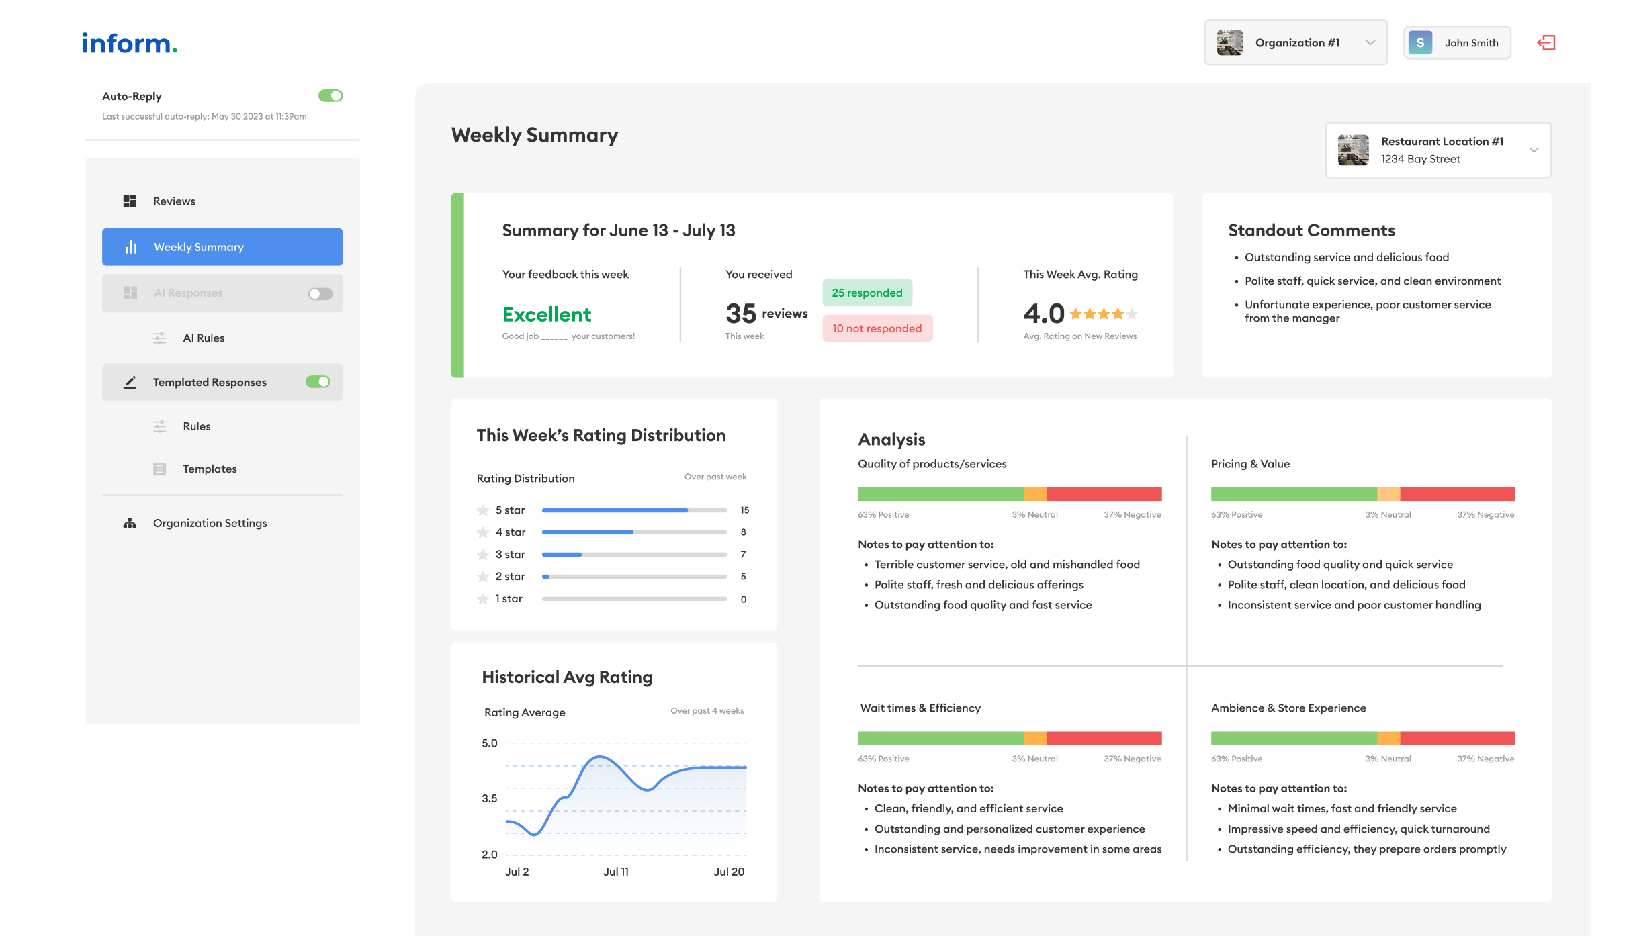This screenshot has height=936, width=1635.
Task: Expand the Organization #1 dropdown
Action: (x=1372, y=43)
